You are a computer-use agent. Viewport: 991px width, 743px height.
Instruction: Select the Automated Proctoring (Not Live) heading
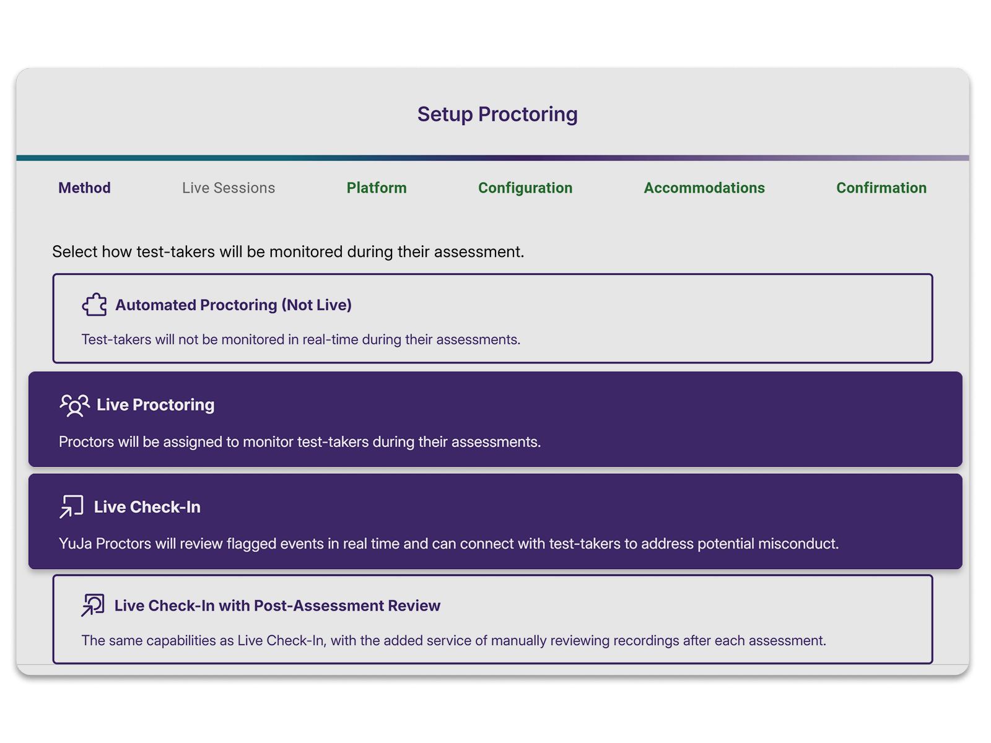coord(234,305)
